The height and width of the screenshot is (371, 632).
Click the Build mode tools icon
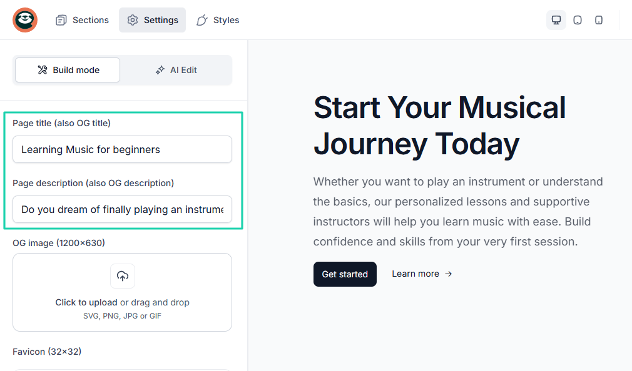coord(43,70)
